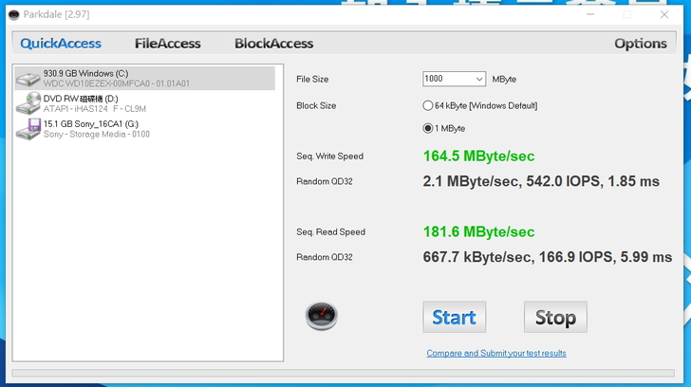Viewport: 691px width, 387px height.
Task: Click the 542.0 IOPS random write result
Action: pos(563,181)
